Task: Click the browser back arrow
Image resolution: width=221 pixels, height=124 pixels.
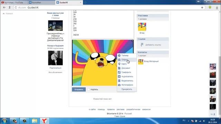Action: 4,8
